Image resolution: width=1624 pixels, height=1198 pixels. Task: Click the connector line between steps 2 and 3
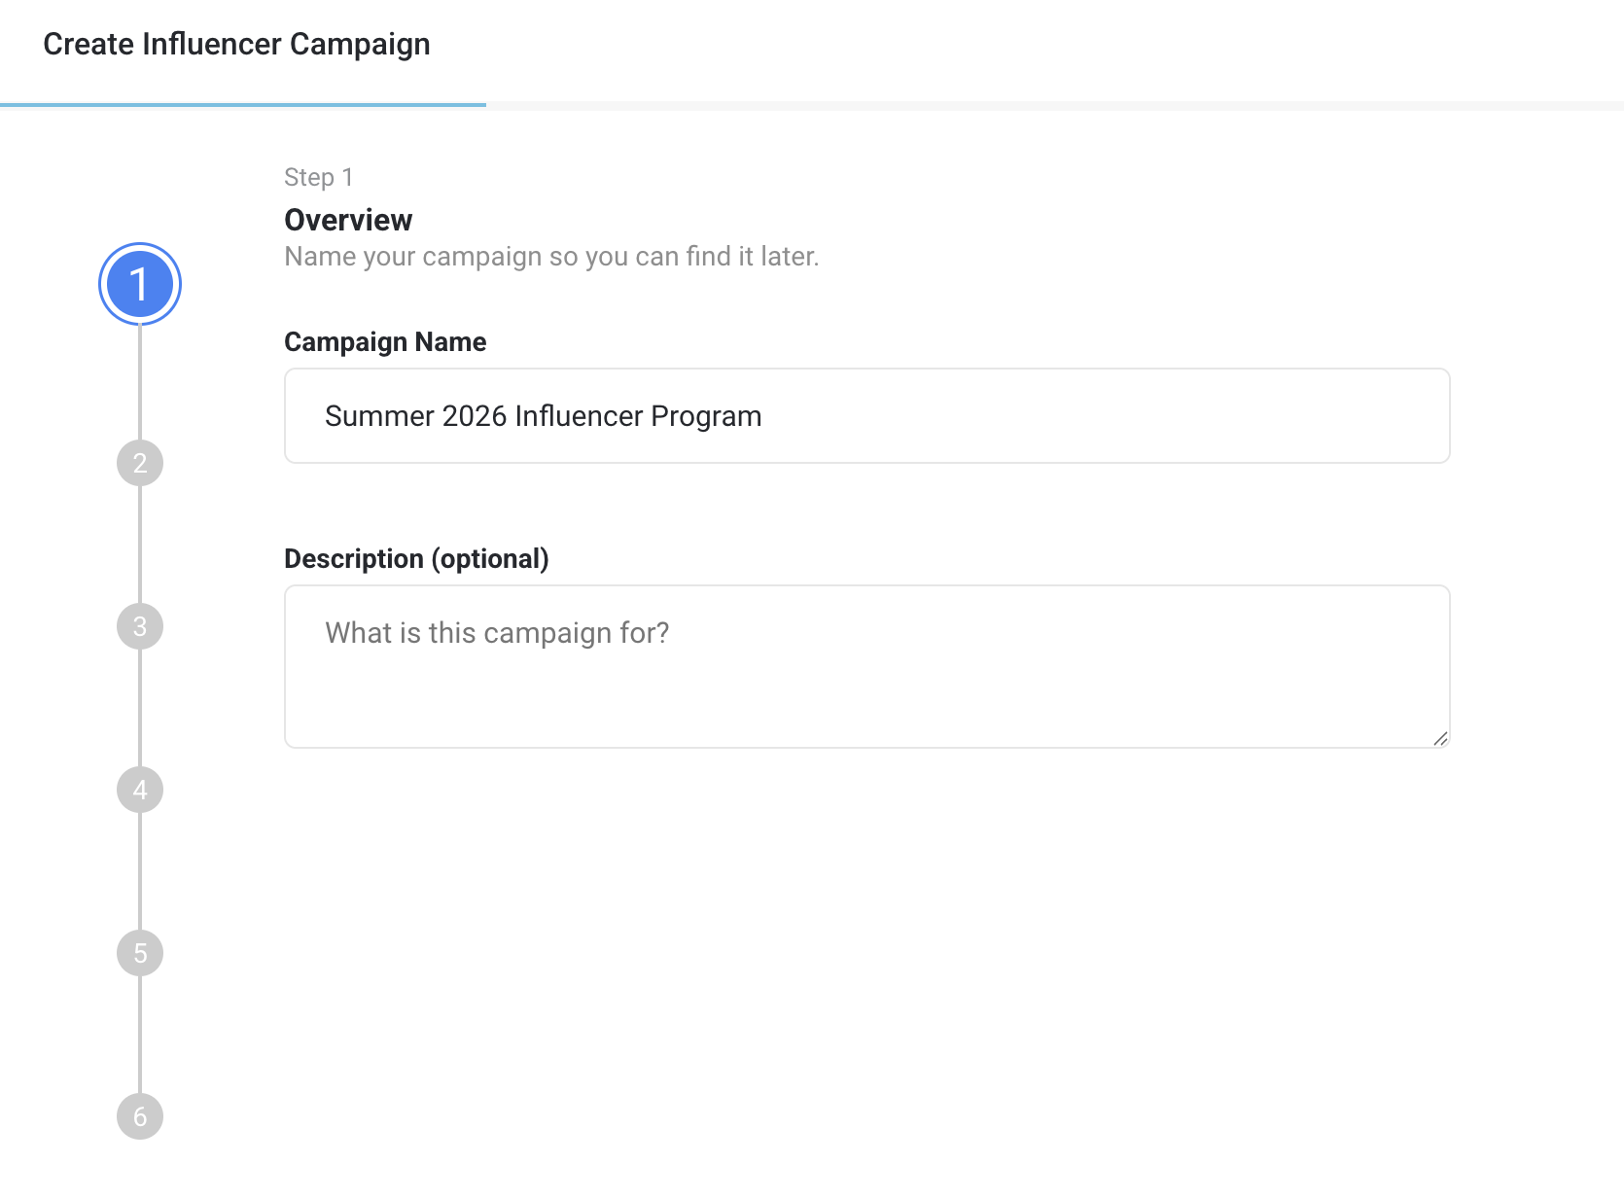[x=140, y=545]
